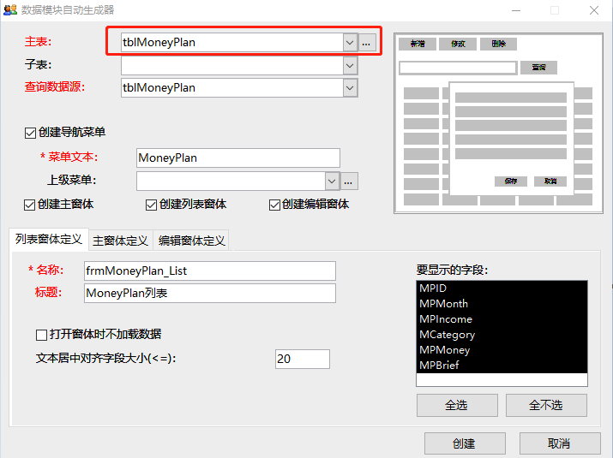The height and width of the screenshot is (458, 613).
Task: Select MPMonth in the field list
Action: [x=502, y=304]
